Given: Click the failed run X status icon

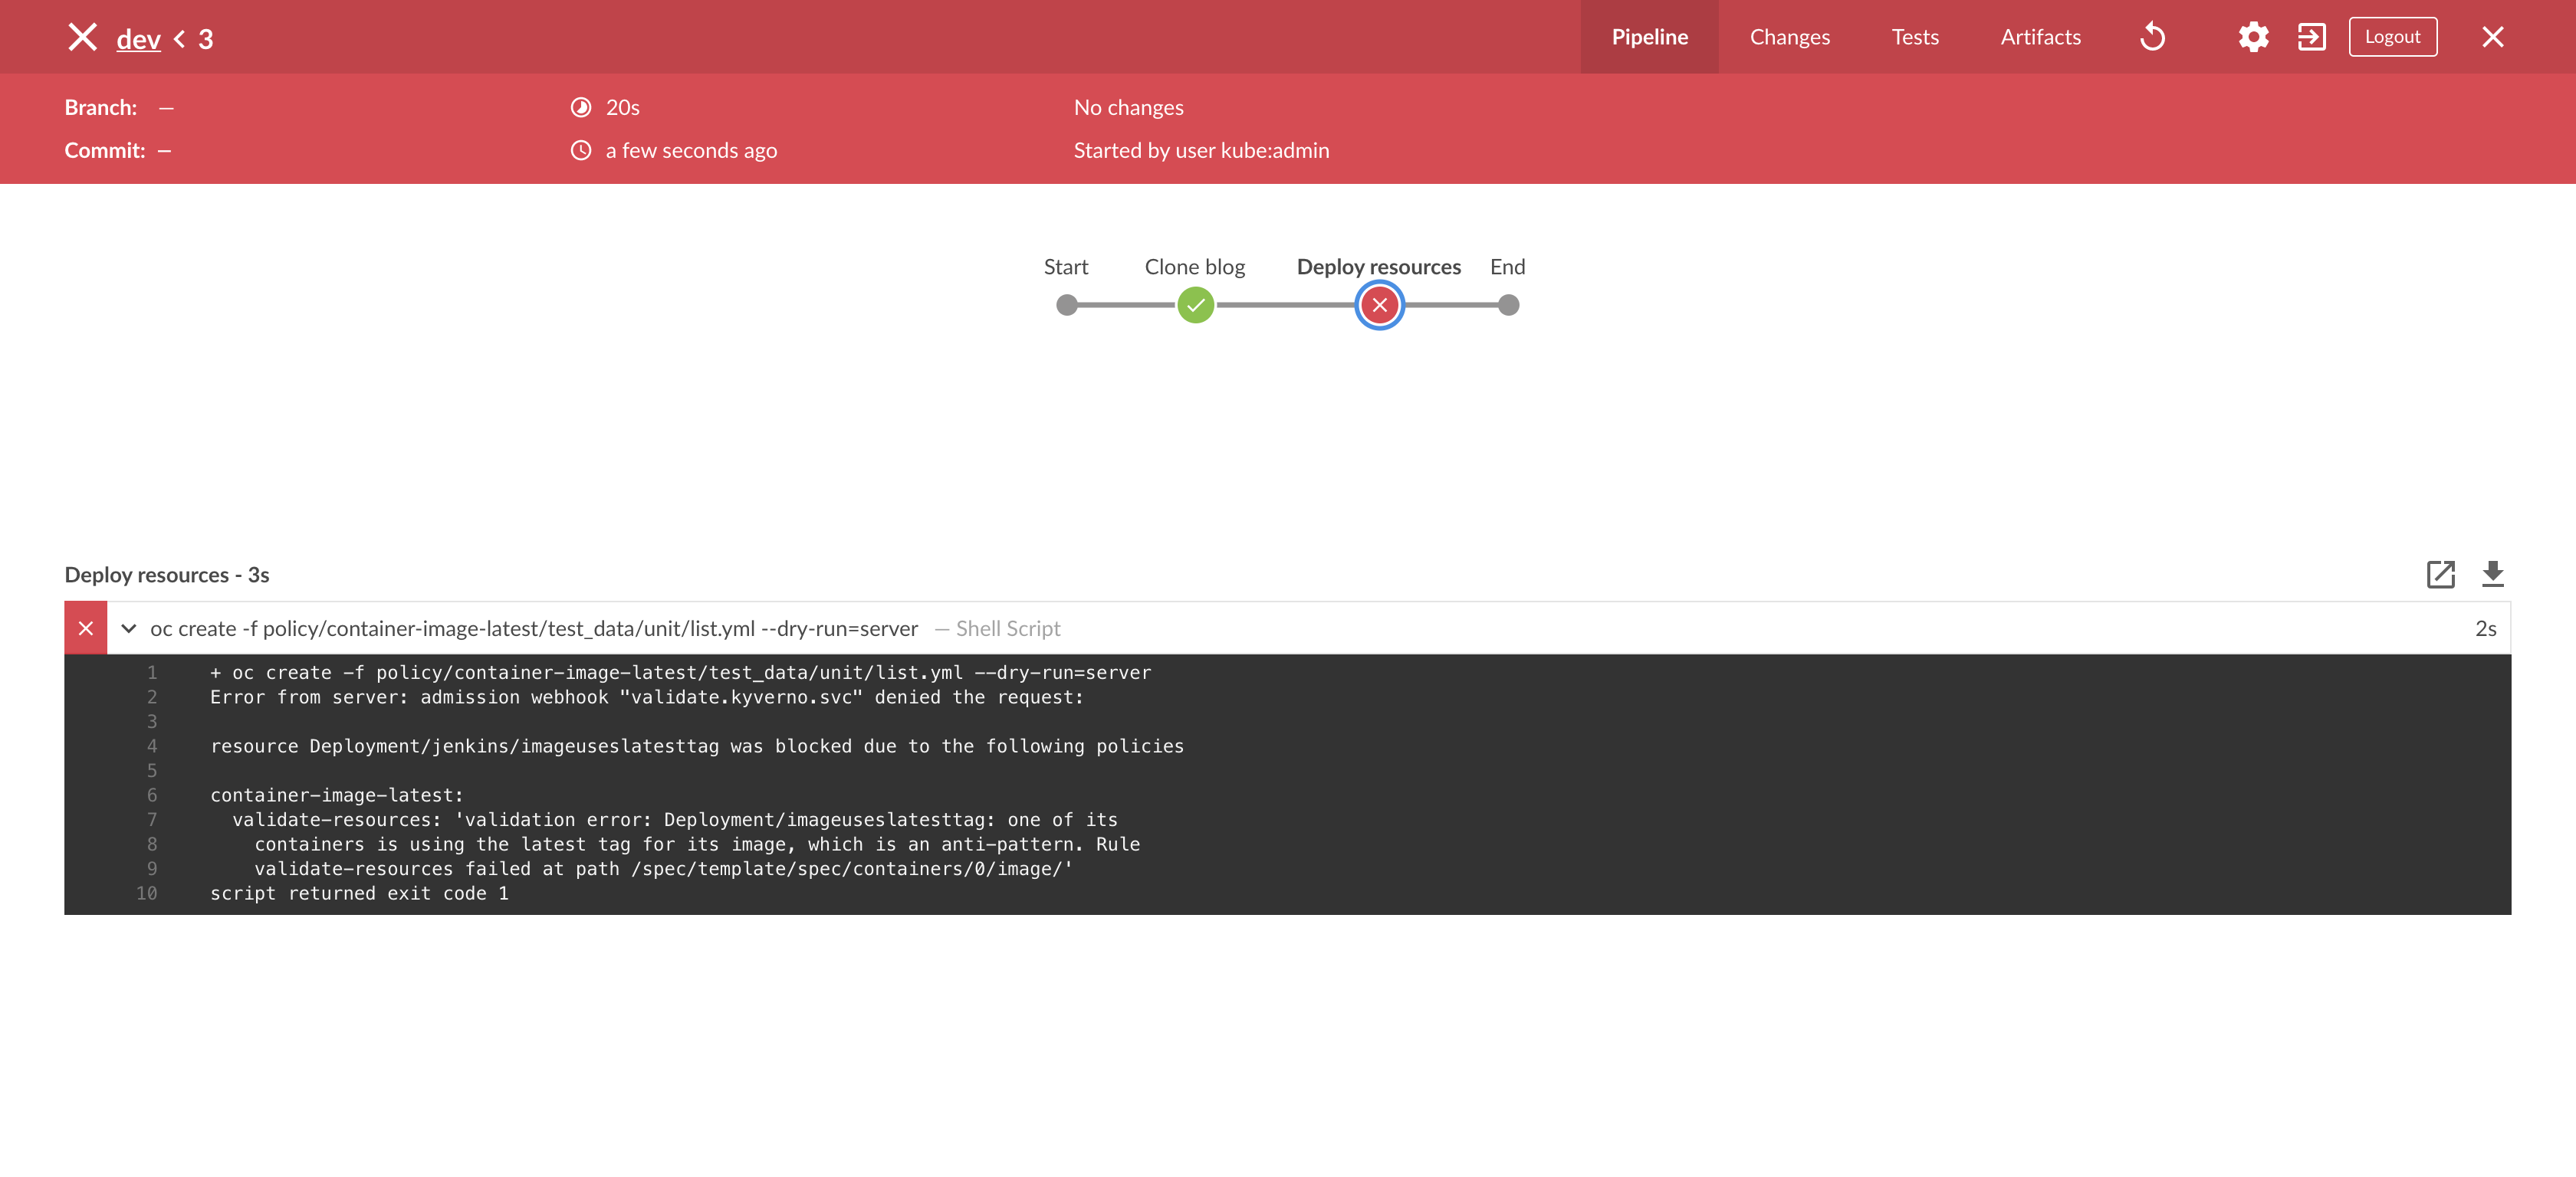Looking at the screenshot, I should click(82, 38).
